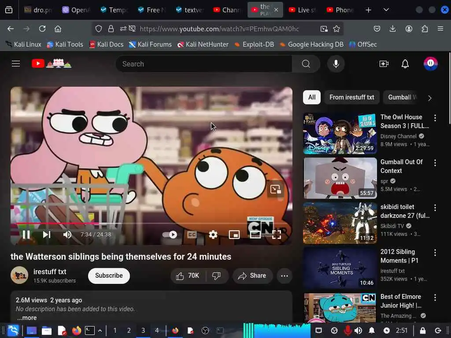Open Kali Forums bookmark
Image resolution: width=451 pixels, height=338 pixels.
coord(150,44)
